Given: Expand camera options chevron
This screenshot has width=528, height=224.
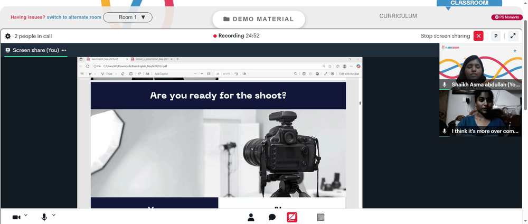Looking at the screenshot, I should [25, 215].
